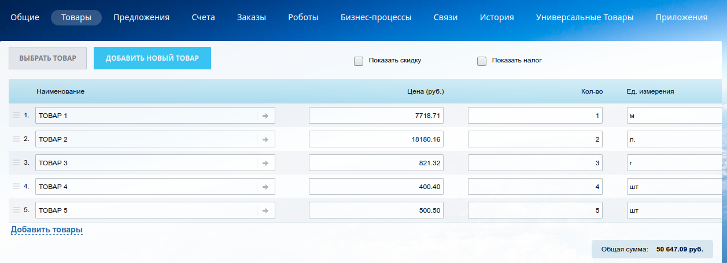Click the price field with 7718.71
This screenshot has width=727, height=263.
[376, 116]
